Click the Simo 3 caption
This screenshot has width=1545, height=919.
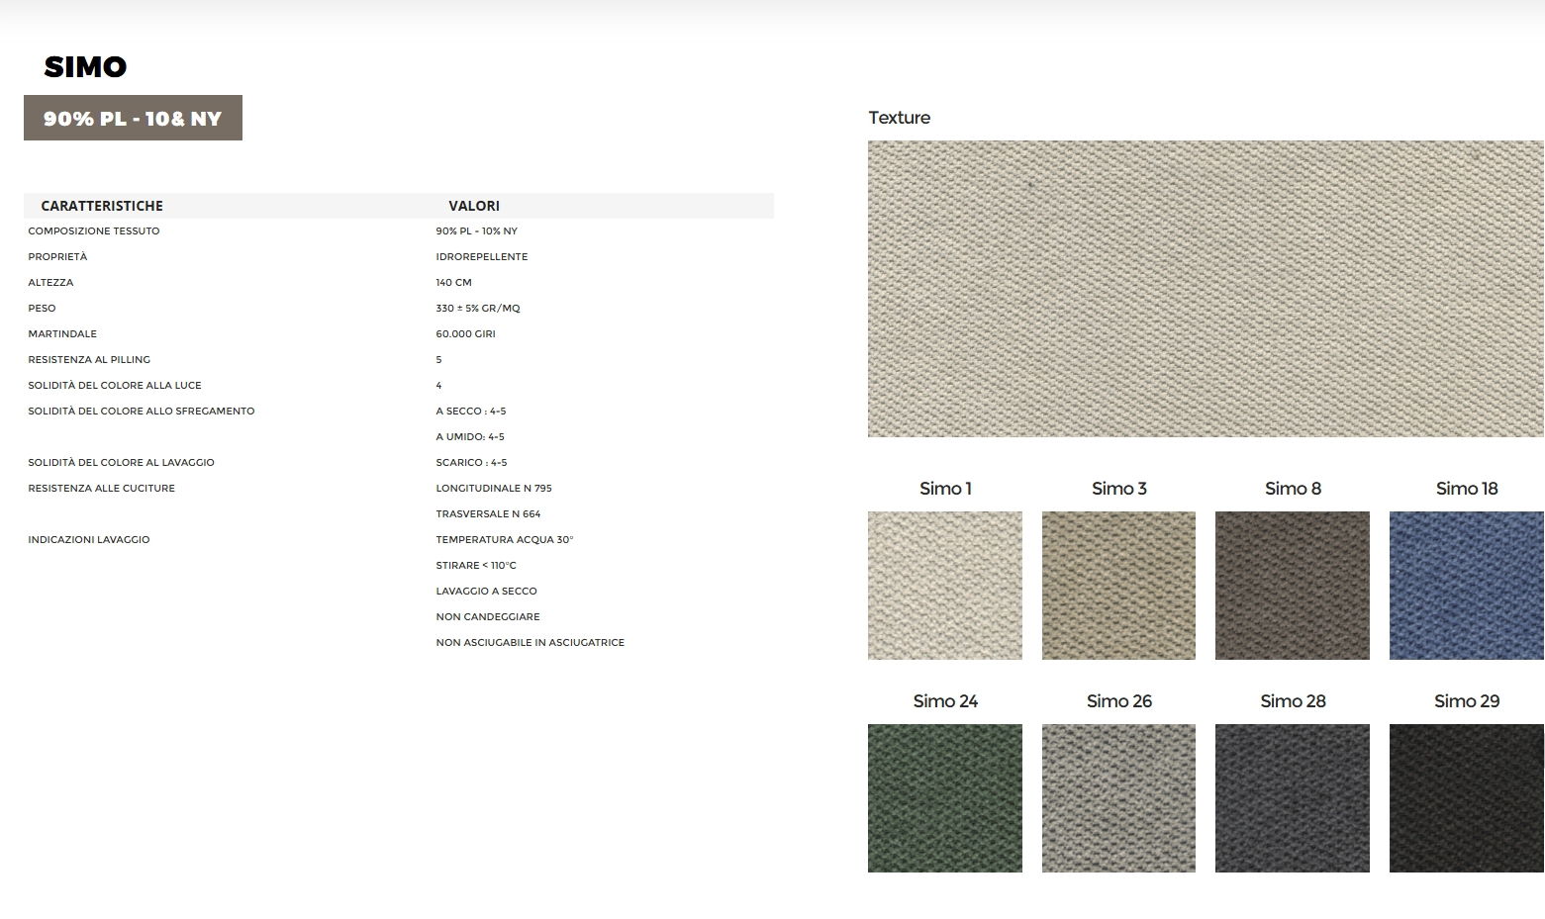pos(1119,488)
